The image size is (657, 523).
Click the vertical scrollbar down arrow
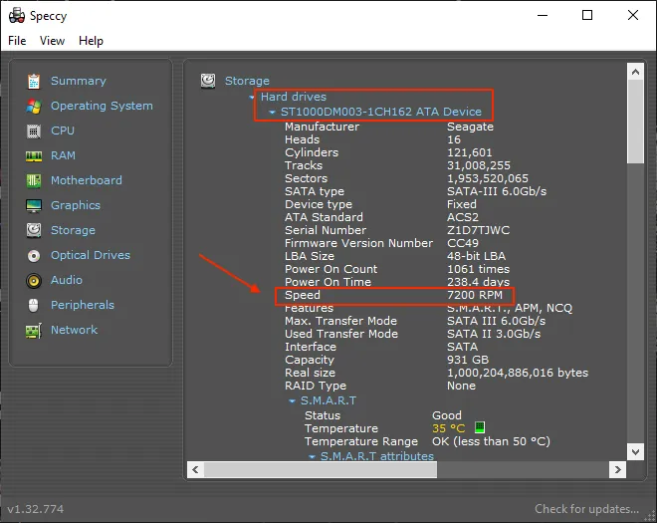click(635, 450)
